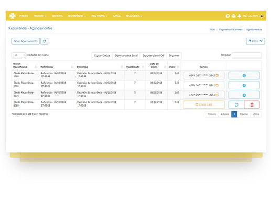Viewport: 271px width, 198px height.
Task: Open the CARGA menu item
Action: pos(117,16)
